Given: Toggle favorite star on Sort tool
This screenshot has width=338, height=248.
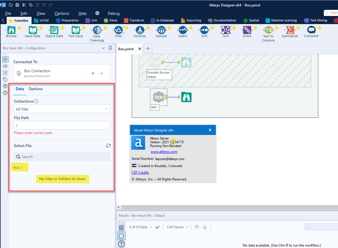Looking at the screenshot, I should coord(212,28).
